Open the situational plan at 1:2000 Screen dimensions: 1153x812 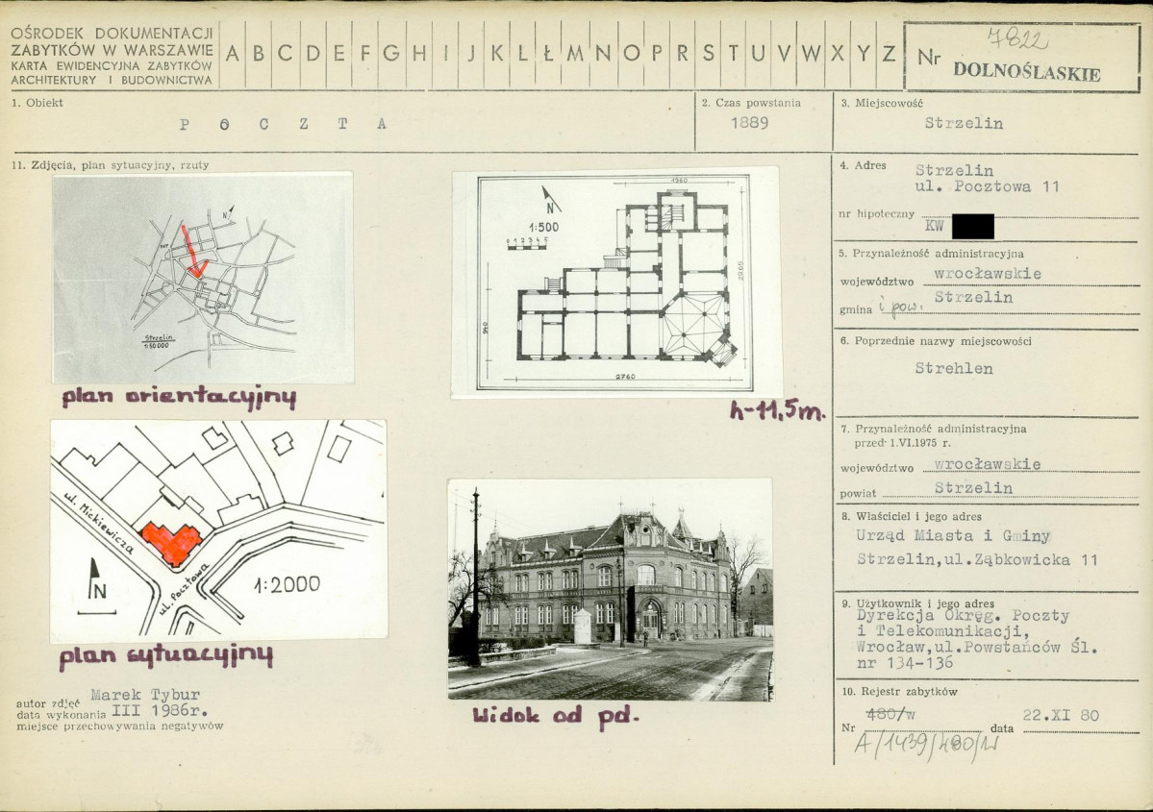[218, 529]
